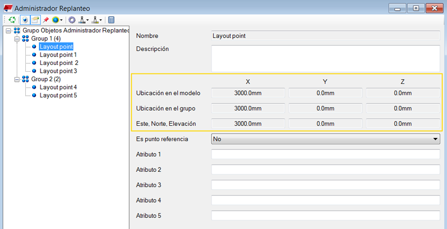Click the second survey instrument icon
The height and width of the screenshot is (229, 447).
(x=96, y=20)
